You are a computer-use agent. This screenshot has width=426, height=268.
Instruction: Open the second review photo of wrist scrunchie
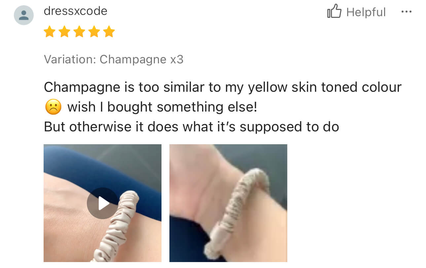pyautogui.click(x=228, y=203)
